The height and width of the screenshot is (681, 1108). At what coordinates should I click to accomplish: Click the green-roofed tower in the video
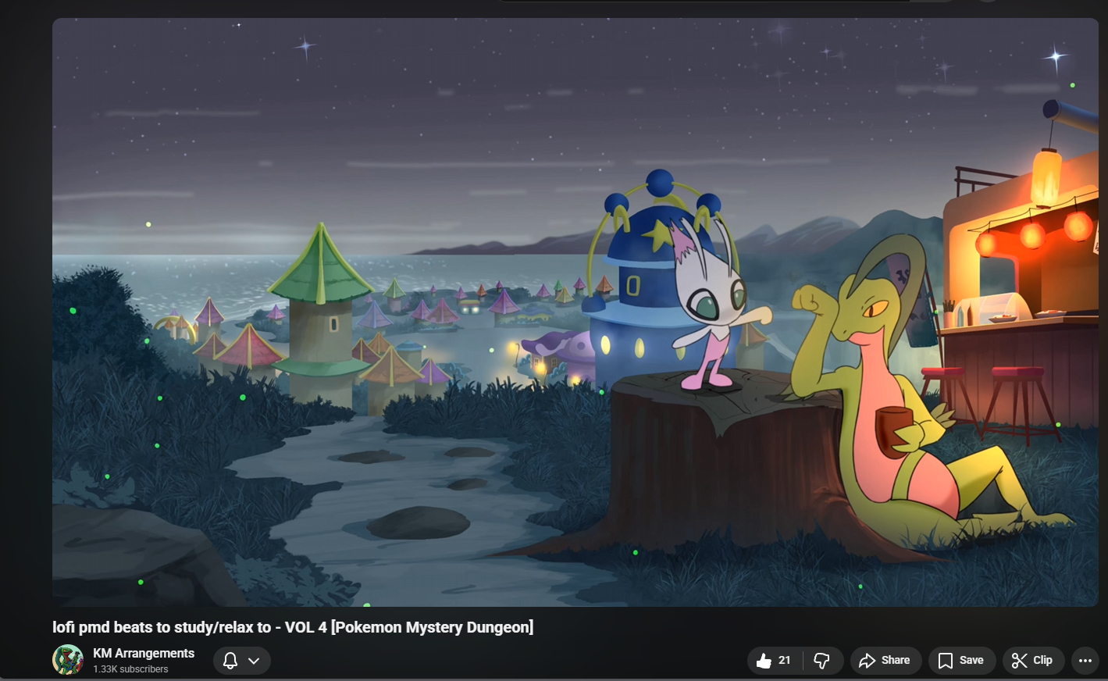[321, 312]
